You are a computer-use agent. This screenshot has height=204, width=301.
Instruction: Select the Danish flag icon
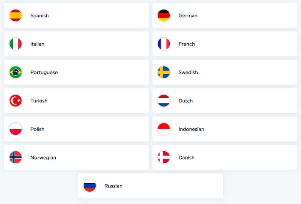(x=164, y=157)
